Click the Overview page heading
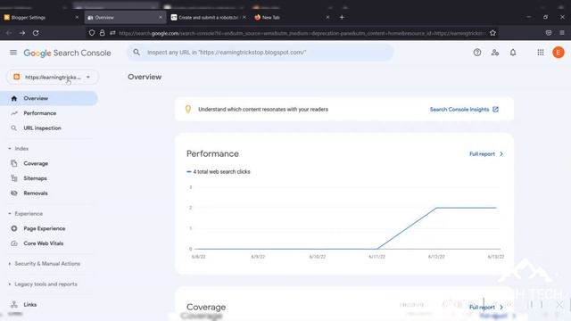Screen dimensions: 571x321 145,77
